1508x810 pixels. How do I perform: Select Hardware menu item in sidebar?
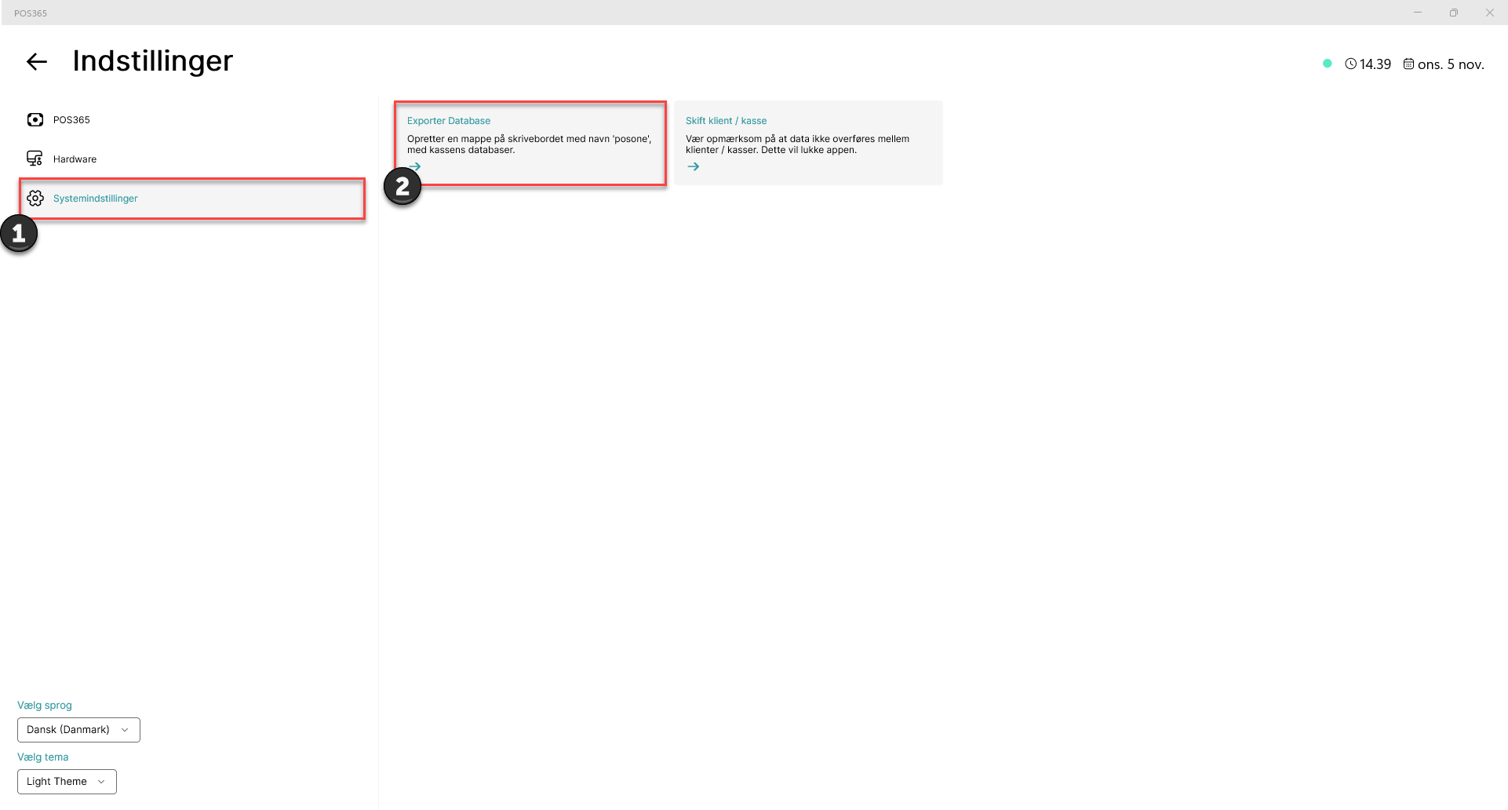[x=192, y=159]
